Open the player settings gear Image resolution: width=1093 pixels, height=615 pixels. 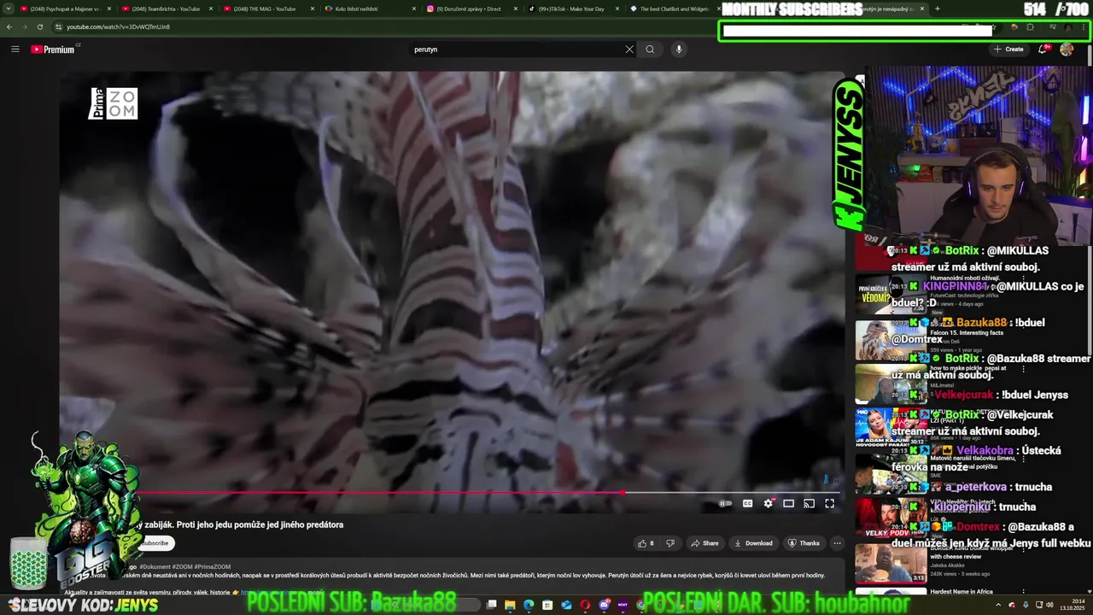[x=768, y=504]
